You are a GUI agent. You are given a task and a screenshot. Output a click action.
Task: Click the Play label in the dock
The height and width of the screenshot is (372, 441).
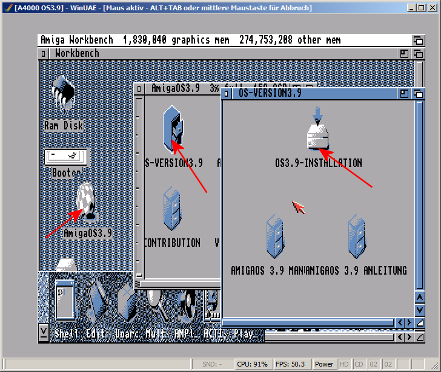[x=245, y=334]
